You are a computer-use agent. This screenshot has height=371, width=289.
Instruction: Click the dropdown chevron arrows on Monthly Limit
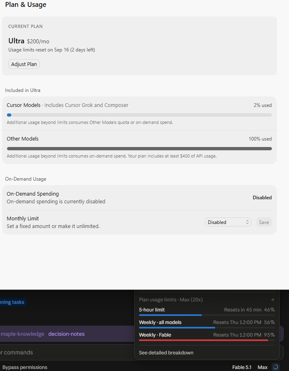(x=247, y=222)
